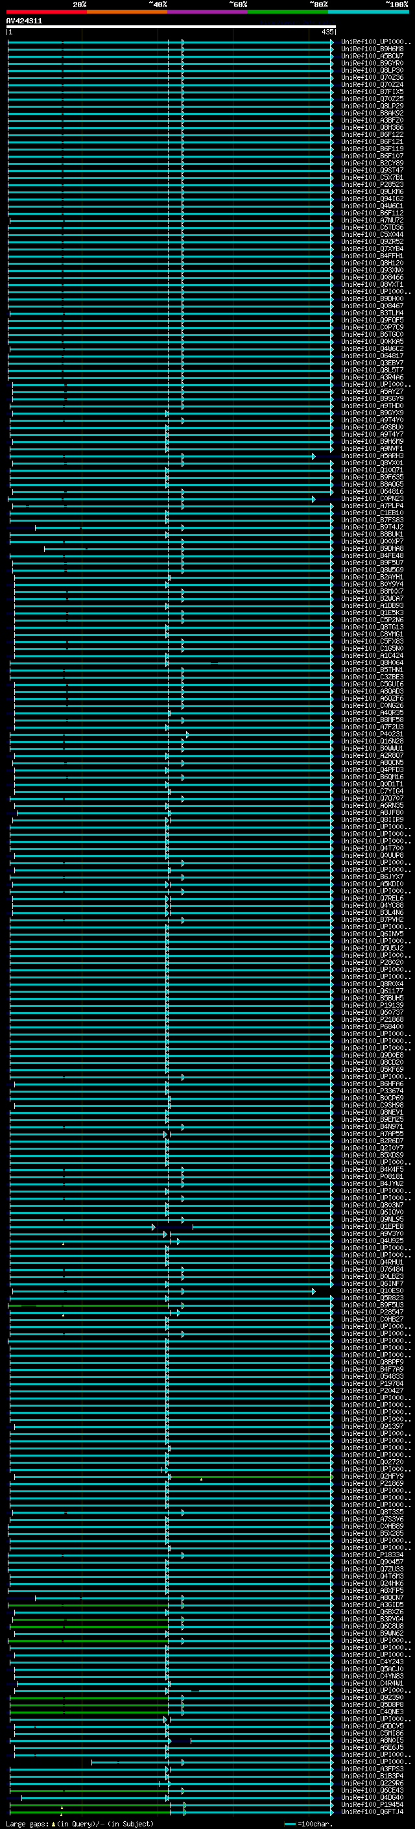Click UniRef100_P19784 label
Viewport: 415px width, 1829px height.
coord(372,1383)
